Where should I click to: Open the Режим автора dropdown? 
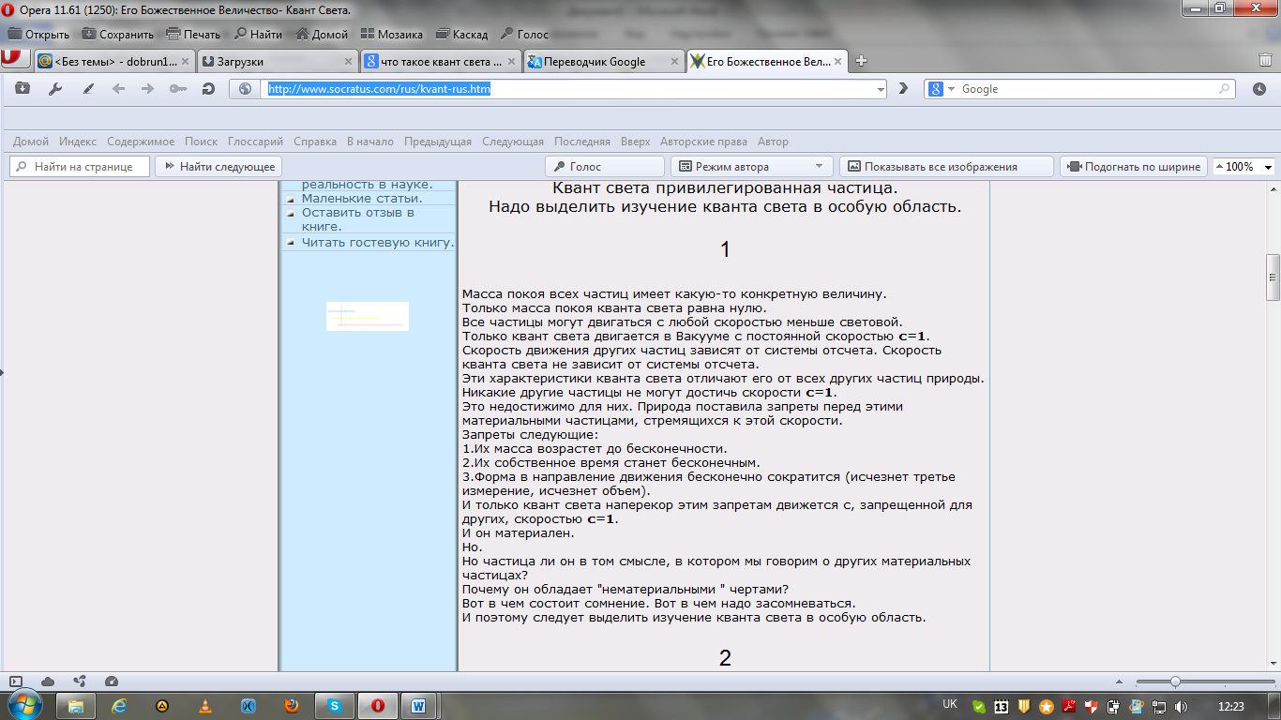751,167
